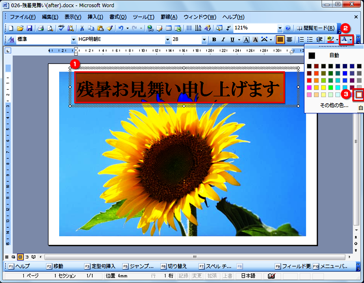Open the 書式(O) menu

(x=118, y=17)
